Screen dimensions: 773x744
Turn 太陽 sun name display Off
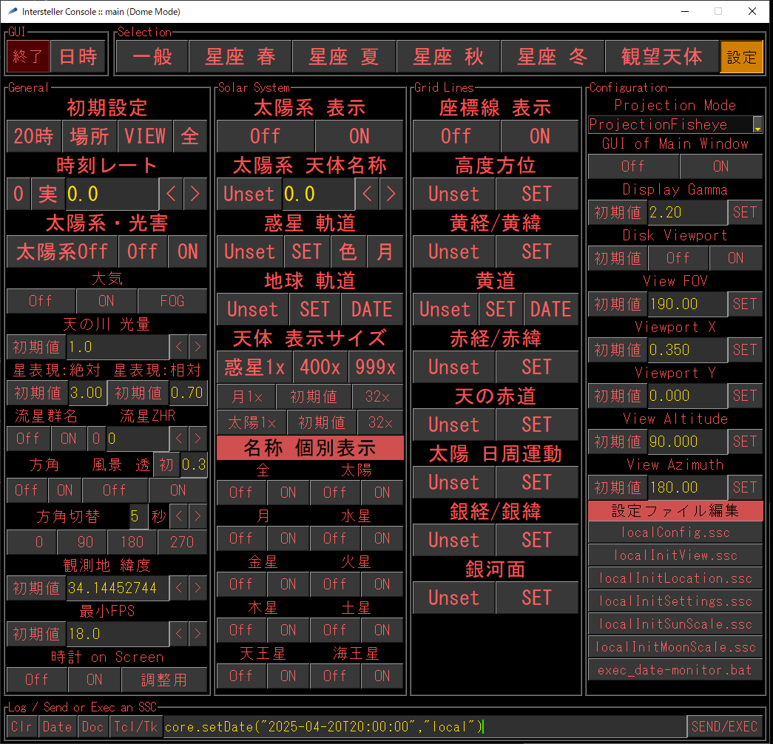[335, 493]
